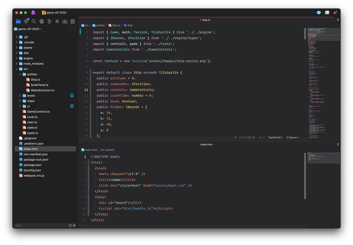Open the Remote servers globe sidebar
The width and height of the screenshot is (353, 245).
click(x=42, y=21)
